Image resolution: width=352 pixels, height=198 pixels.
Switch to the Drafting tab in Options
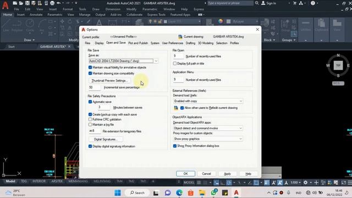(x=190, y=43)
